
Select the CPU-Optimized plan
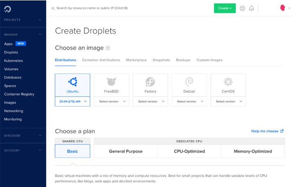point(189,151)
